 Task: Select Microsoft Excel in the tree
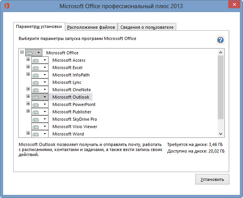point(67,68)
